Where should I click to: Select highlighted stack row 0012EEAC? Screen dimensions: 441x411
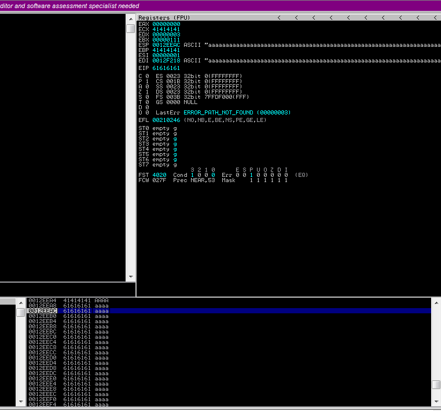[229, 311]
